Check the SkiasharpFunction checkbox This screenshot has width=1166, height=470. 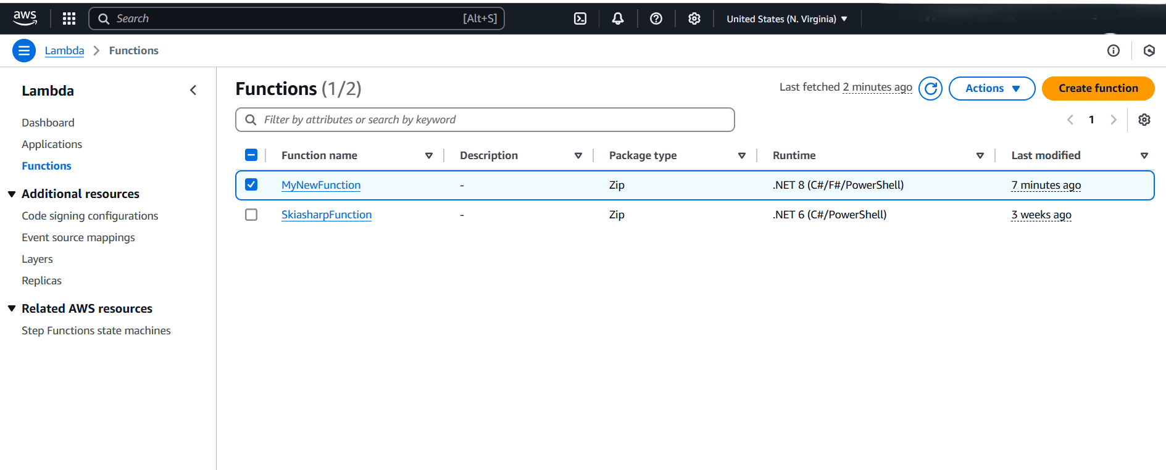click(x=251, y=215)
